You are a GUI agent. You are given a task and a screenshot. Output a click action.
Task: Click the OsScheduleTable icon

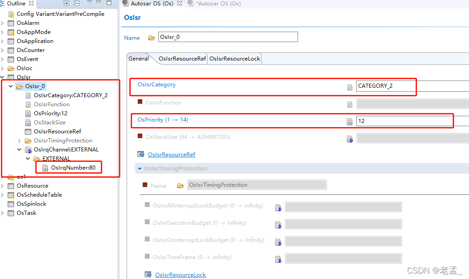(11, 195)
